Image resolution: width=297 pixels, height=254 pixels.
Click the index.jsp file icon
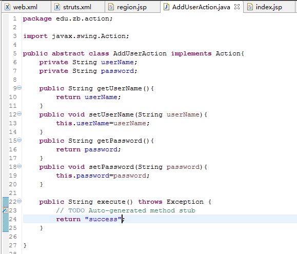[250, 7]
